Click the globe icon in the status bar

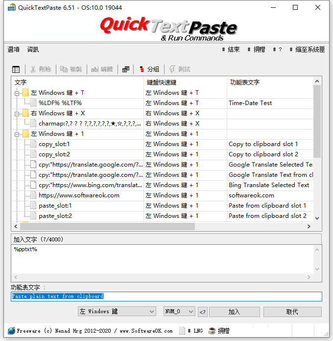click(11, 331)
